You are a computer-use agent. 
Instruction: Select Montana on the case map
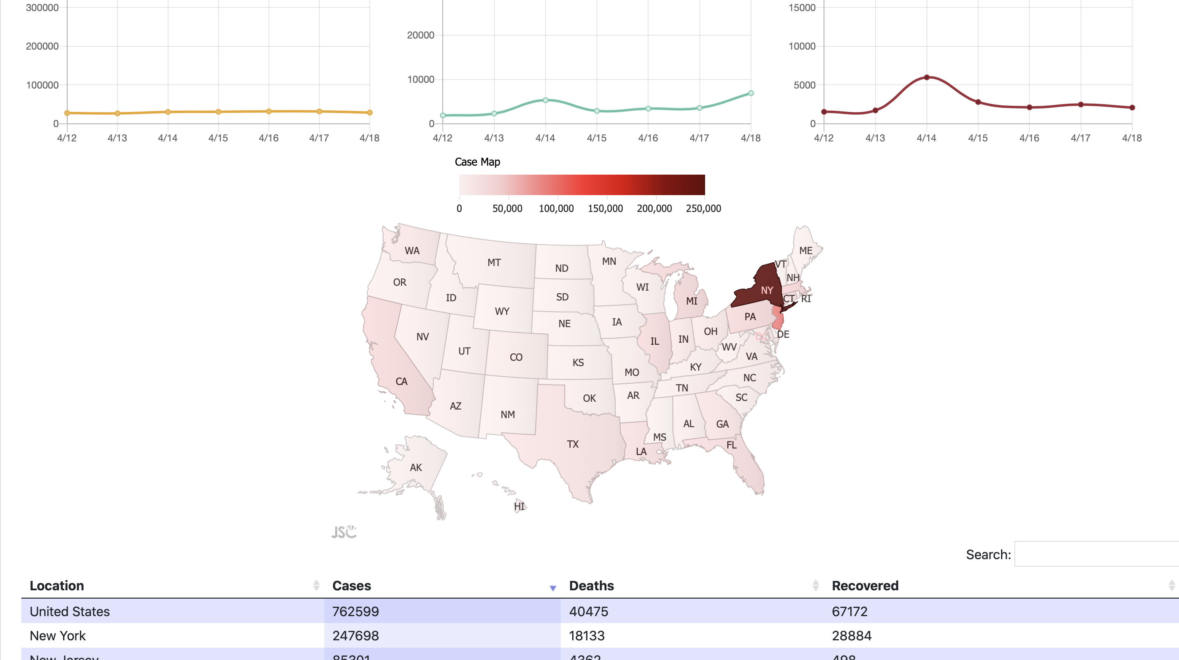(x=494, y=263)
